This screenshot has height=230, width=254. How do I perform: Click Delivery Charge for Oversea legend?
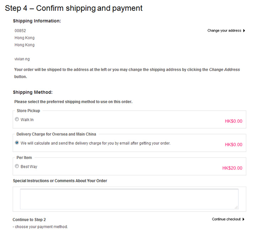coord(56,134)
